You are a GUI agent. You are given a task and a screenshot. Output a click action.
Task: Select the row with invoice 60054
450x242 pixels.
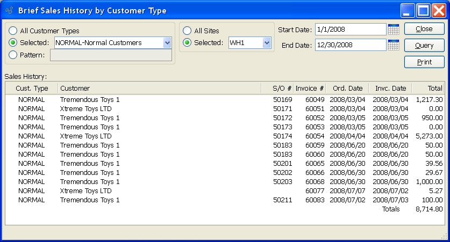[x=225, y=136]
